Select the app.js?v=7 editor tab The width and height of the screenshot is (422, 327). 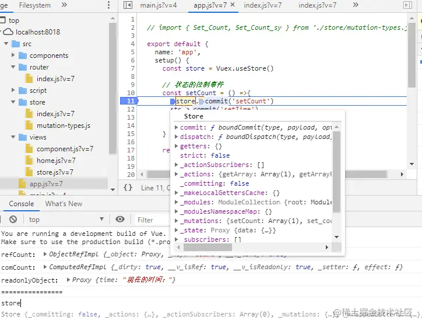tap(210, 5)
